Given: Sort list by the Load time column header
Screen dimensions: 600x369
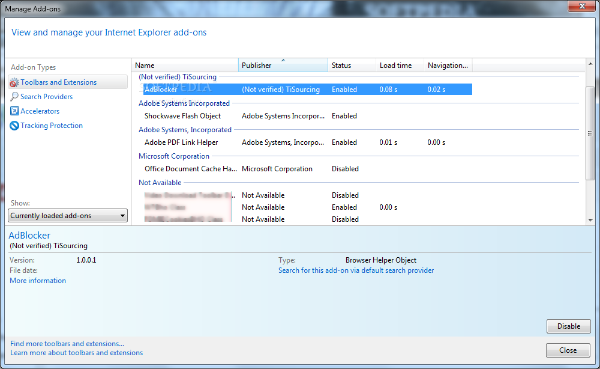Looking at the screenshot, I should [400, 65].
